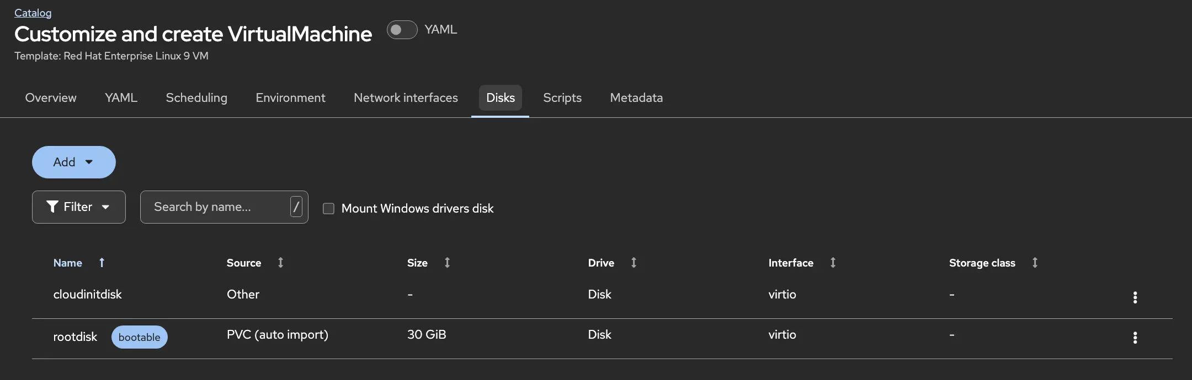Click the cloudinitdisk name cell
The width and height of the screenshot is (1192, 380).
[x=87, y=295]
